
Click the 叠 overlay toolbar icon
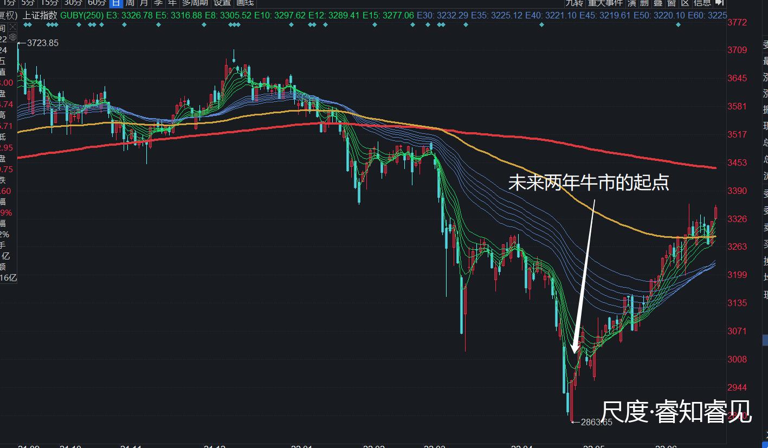[657, 3]
